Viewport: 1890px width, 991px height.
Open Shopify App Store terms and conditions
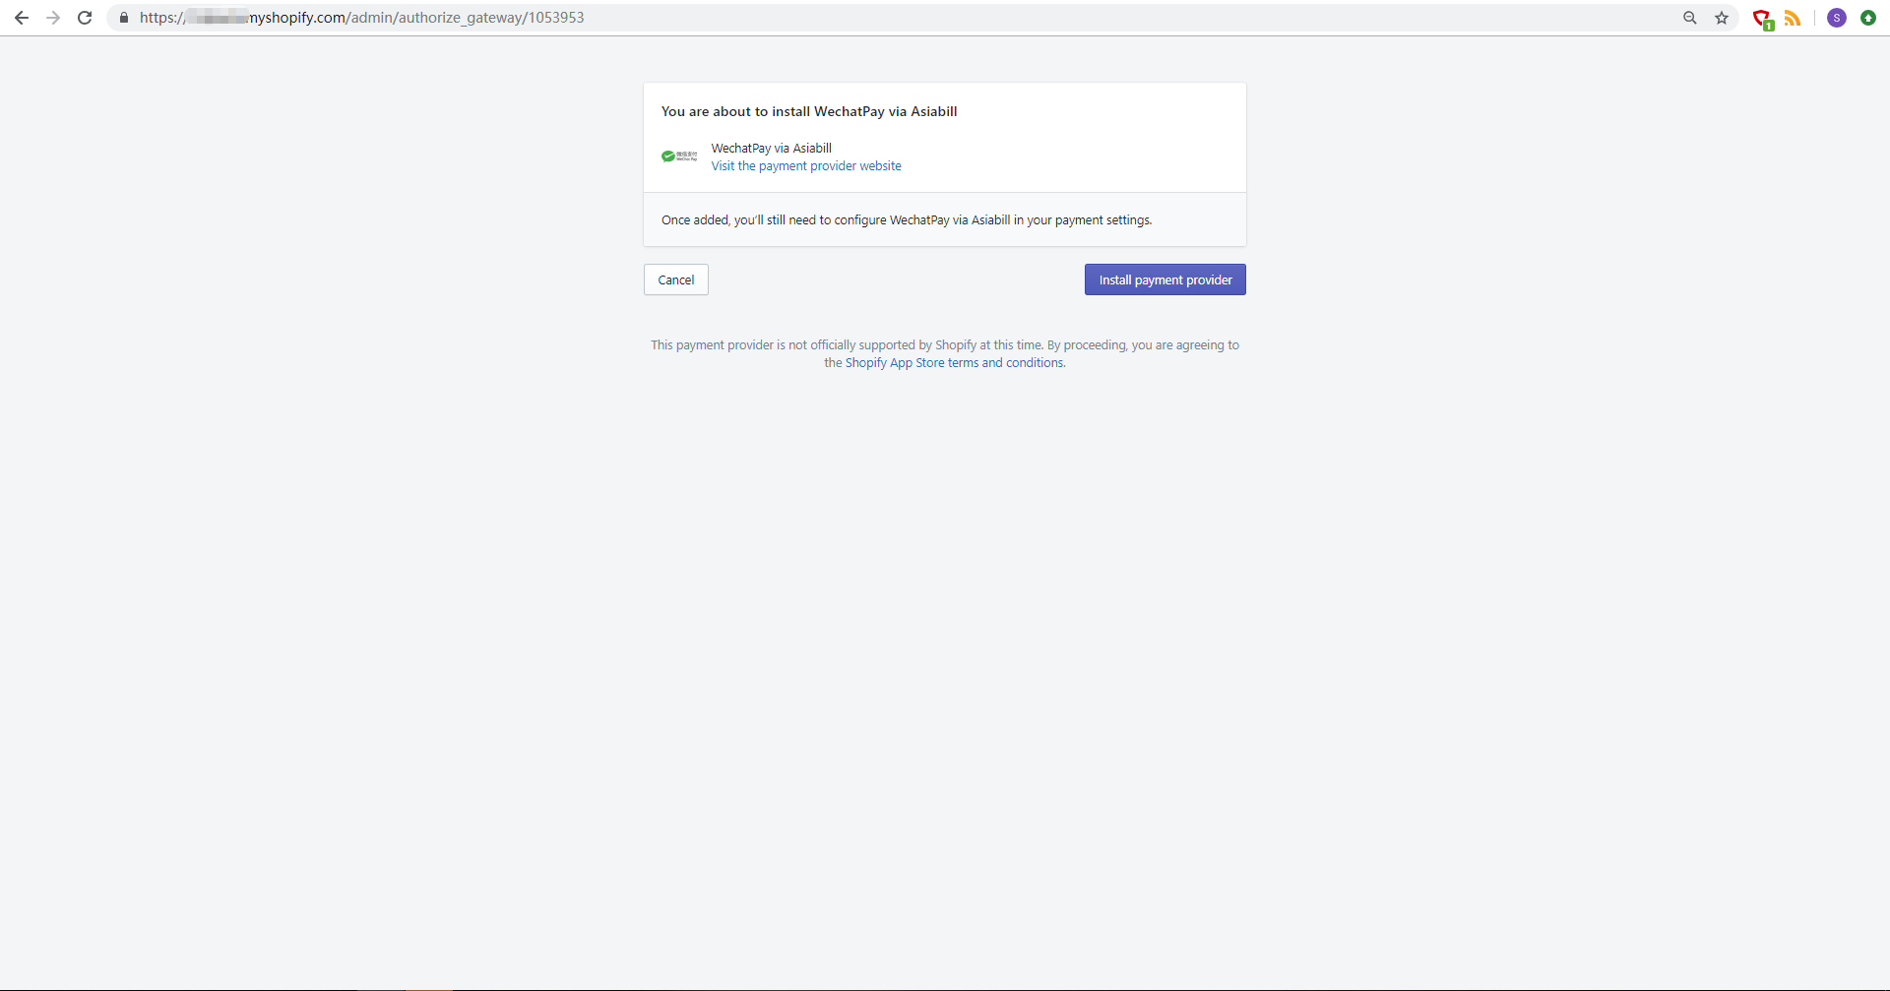click(954, 363)
